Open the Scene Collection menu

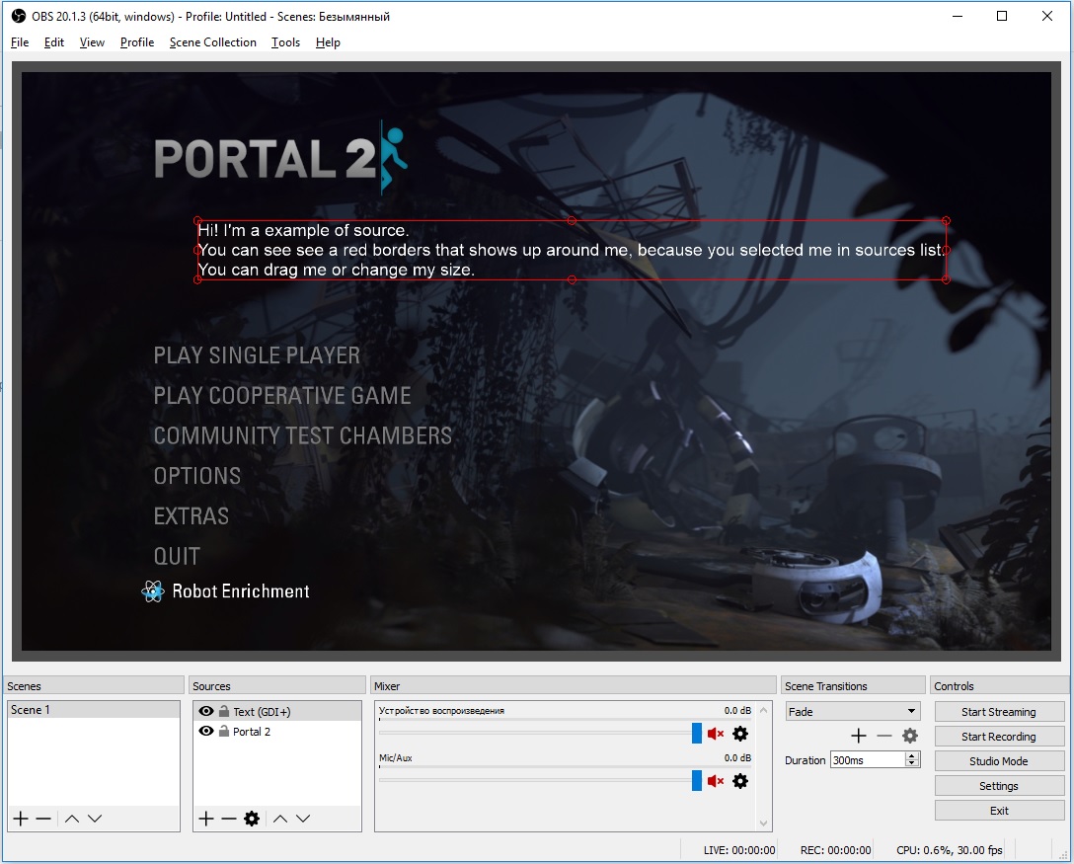pos(212,42)
